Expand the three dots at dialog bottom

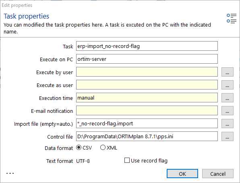(10, 173)
